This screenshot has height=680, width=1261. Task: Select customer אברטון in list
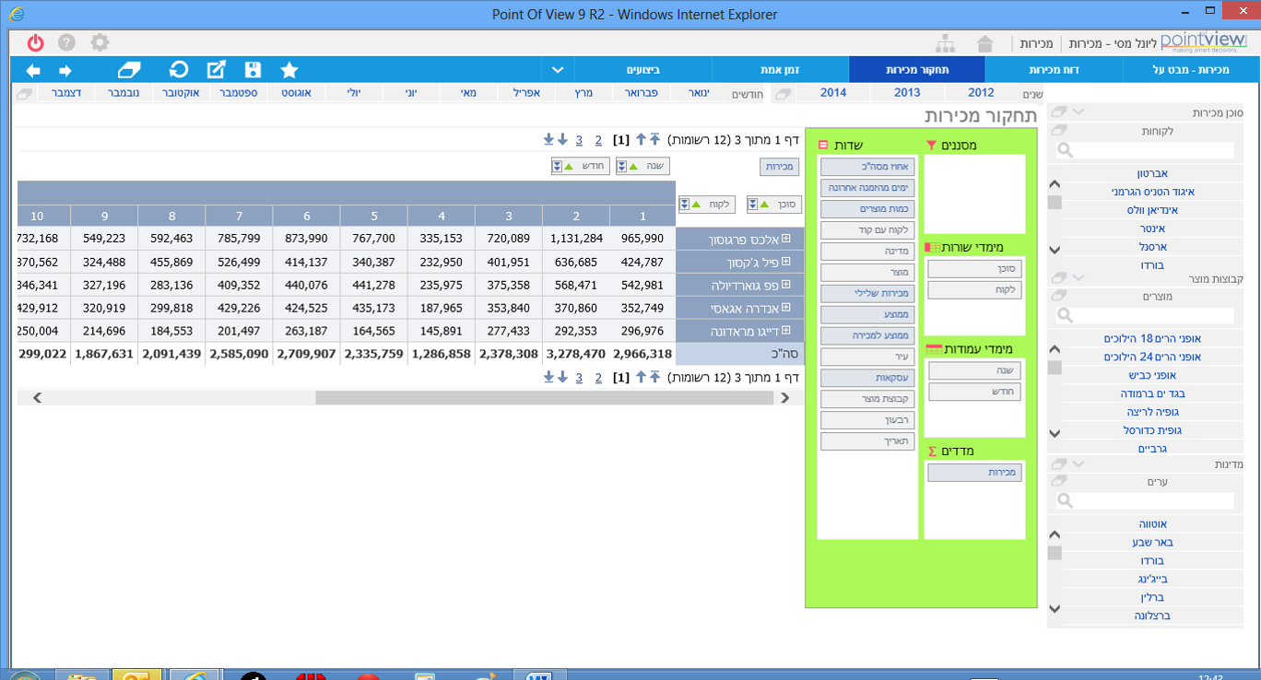1153,173
